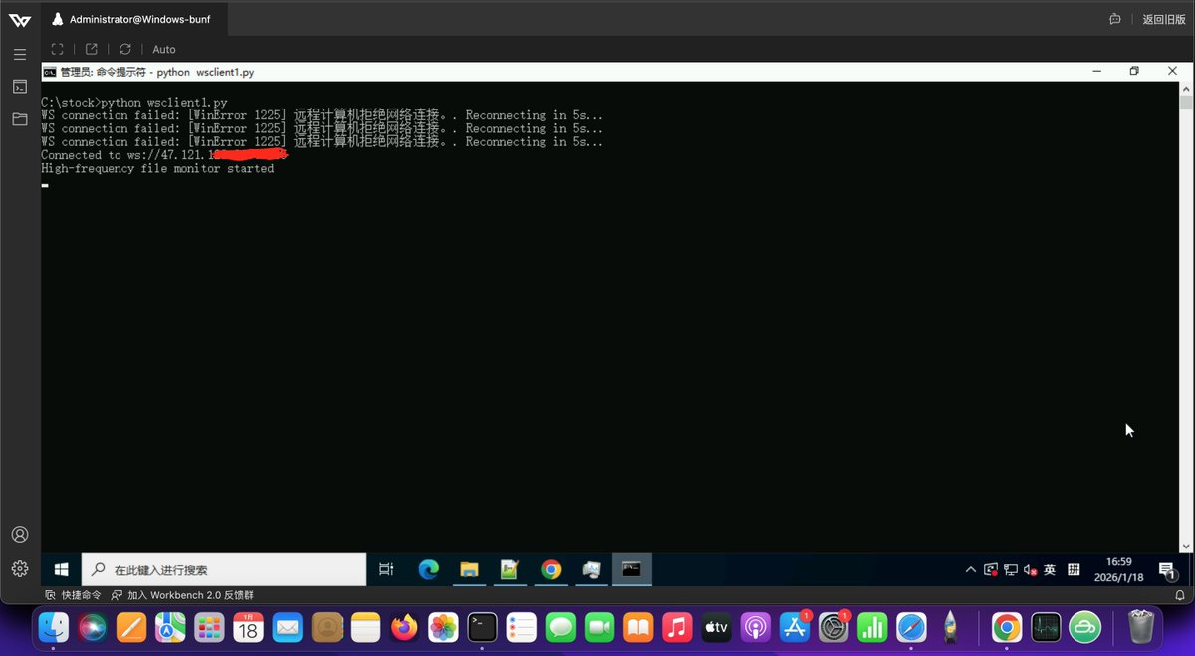Click the Windows search box 在此键入进行搜索
This screenshot has height=656, width=1195.
[x=224, y=569]
